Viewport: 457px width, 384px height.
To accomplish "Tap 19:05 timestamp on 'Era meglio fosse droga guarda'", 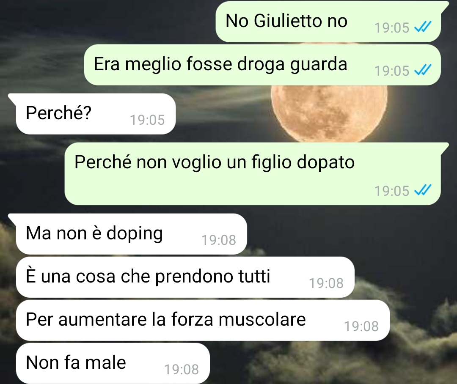I will (x=392, y=71).
